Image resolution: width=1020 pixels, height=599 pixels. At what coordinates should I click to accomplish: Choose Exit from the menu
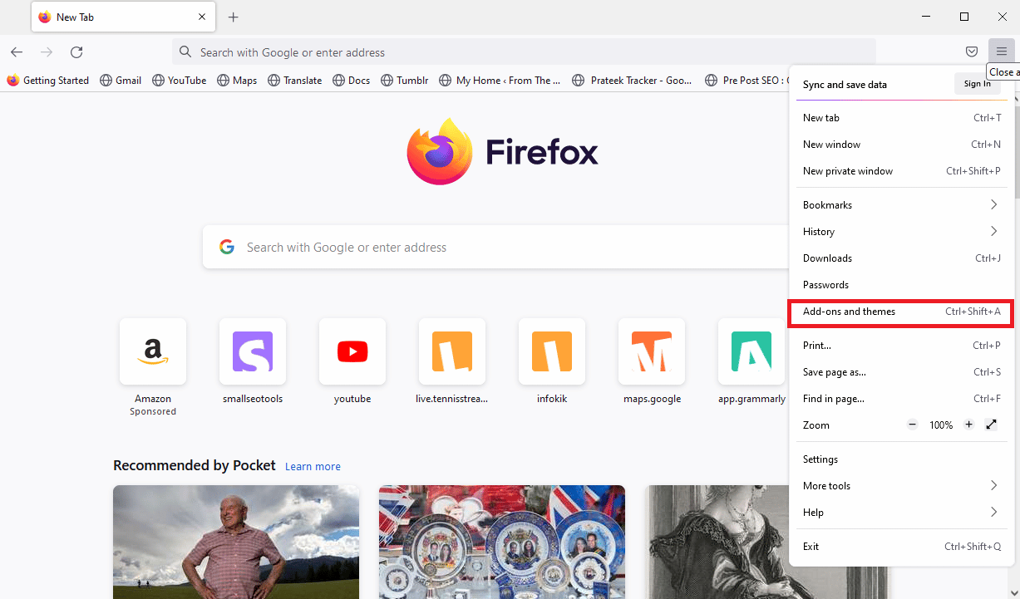pos(901,546)
